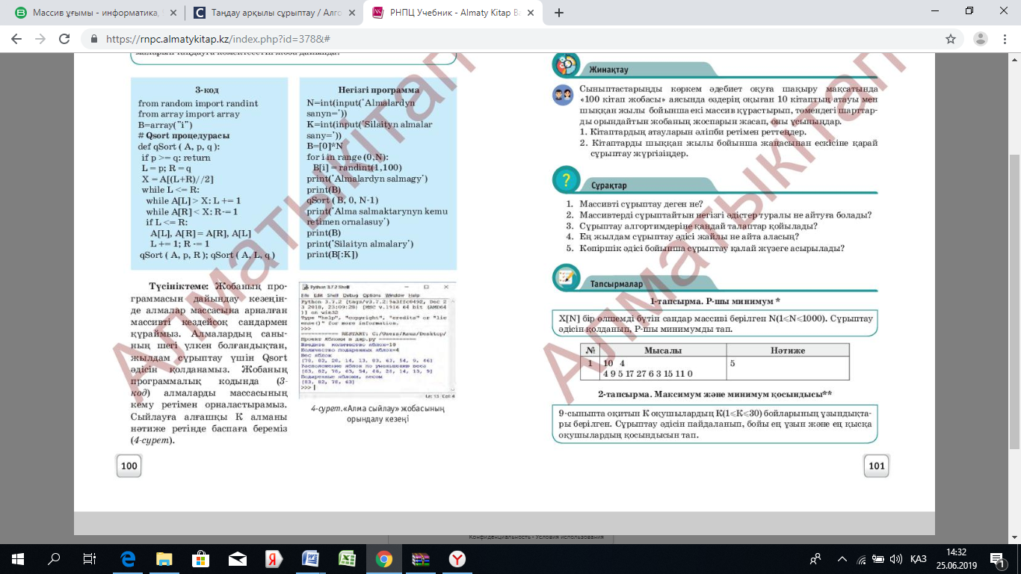Click the Нәтиже table header
Image resolution: width=1021 pixels, height=574 pixels.
tap(788, 351)
